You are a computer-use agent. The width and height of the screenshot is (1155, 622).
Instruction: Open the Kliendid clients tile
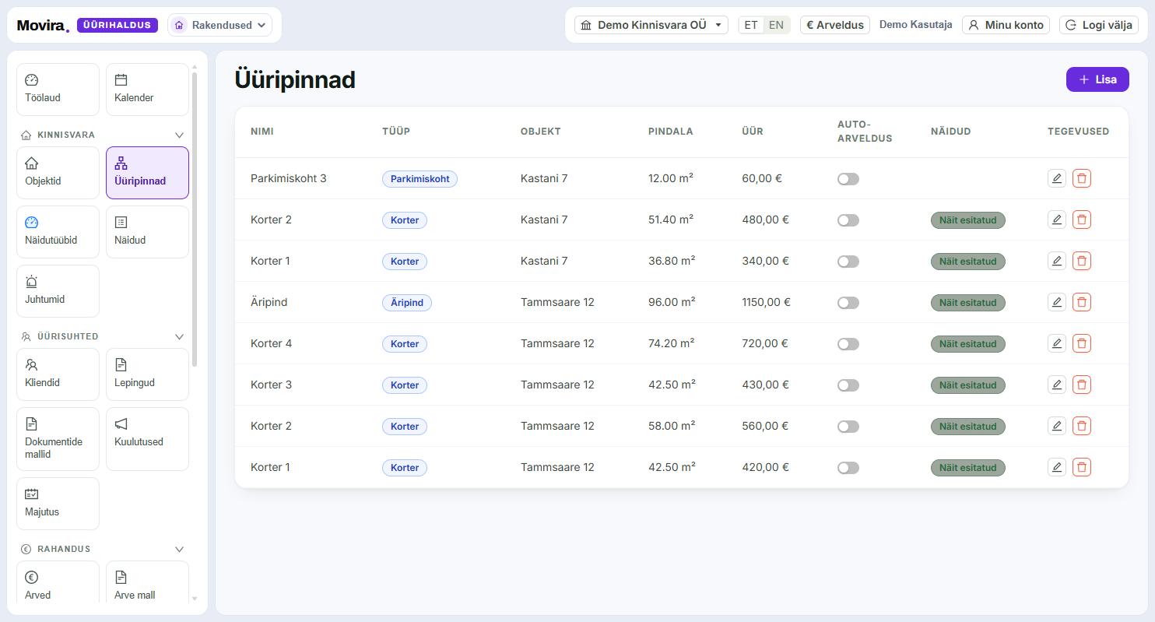58,374
